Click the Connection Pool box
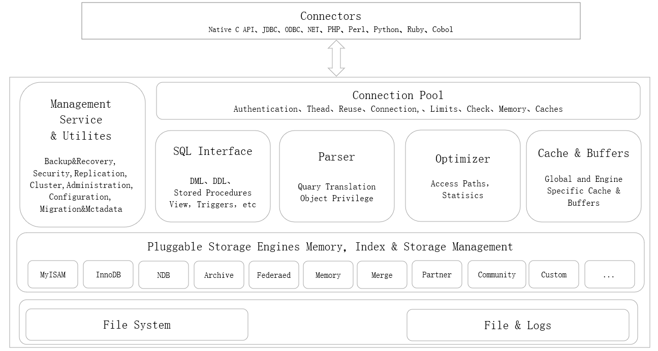Image resolution: width=658 pixels, height=351 pixels. [398, 101]
